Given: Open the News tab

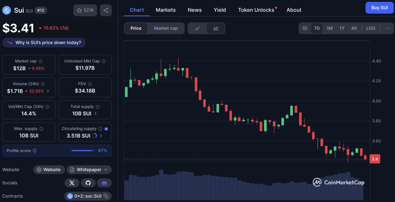Looking at the screenshot, I should pos(195,10).
